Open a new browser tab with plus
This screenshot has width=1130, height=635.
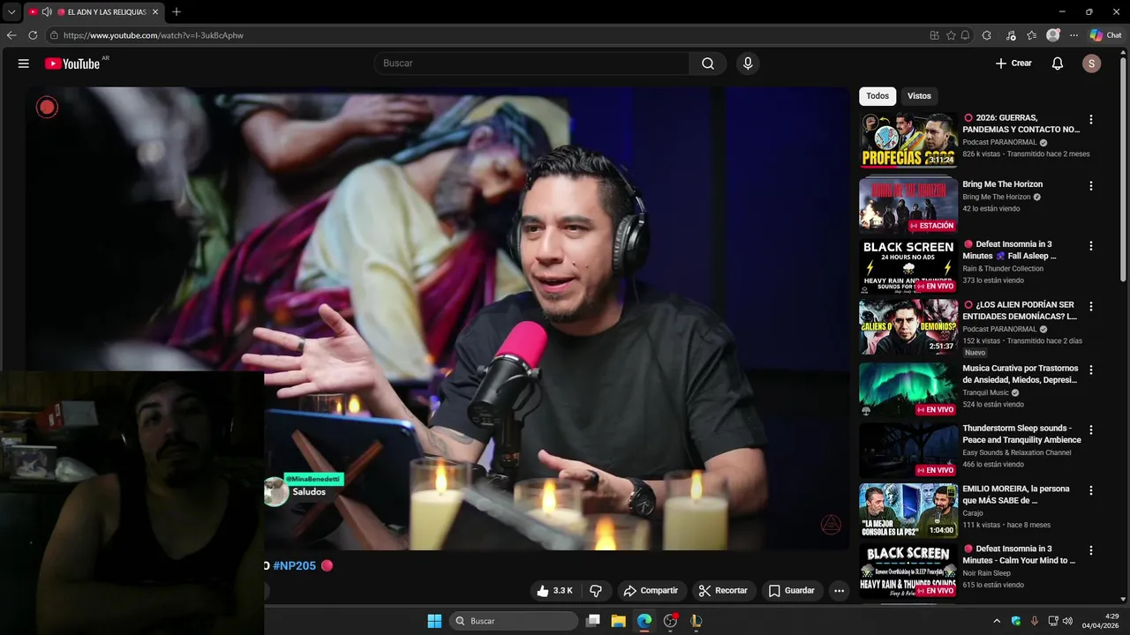[x=177, y=12]
